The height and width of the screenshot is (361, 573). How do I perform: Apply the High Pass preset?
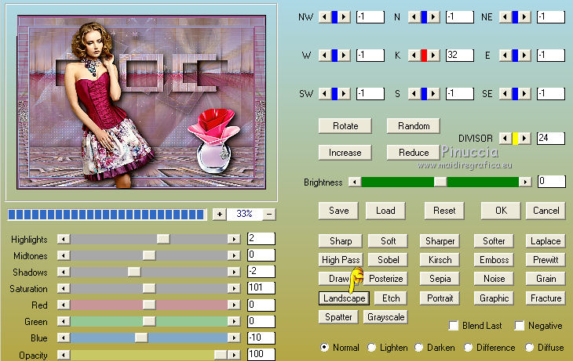(341, 260)
